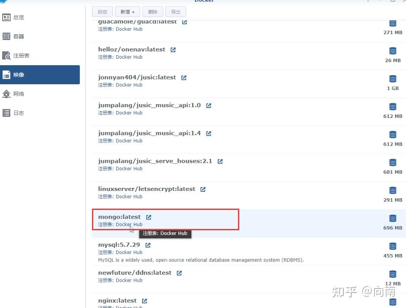
Task: Click the 删除 (Delete) button
Action: (x=152, y=12)
